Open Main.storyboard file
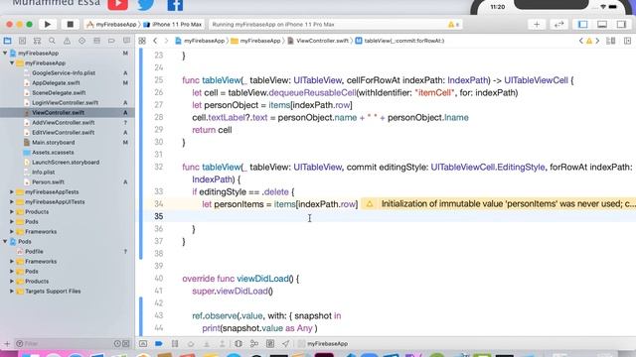The height and width of the screenshot is (357, 636). 53,142
